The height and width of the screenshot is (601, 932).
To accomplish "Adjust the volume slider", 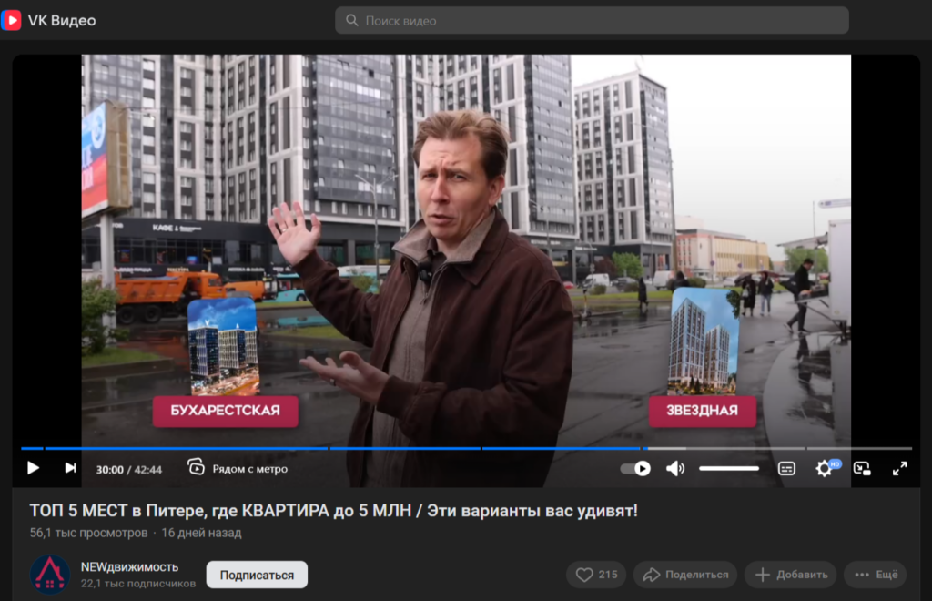I will [729, 468].
